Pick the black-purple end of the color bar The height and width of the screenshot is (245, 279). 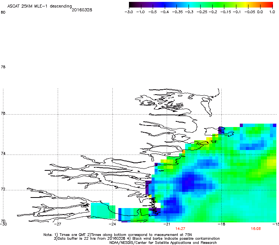[133, 5]
